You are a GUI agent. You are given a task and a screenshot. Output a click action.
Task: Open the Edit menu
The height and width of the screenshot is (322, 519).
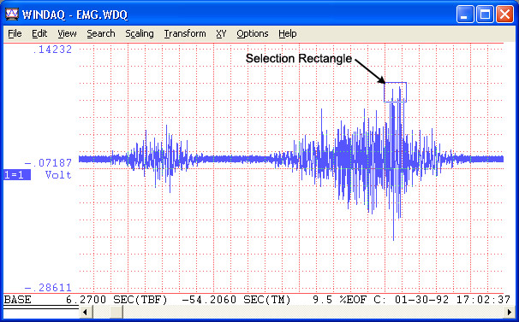pos(39,33)
